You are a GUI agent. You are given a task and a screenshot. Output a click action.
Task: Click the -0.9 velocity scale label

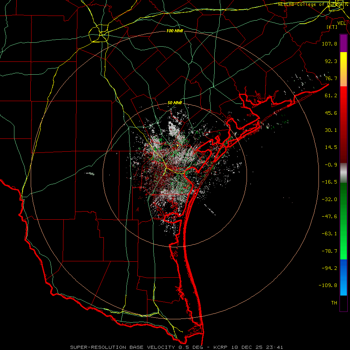(x=331, y=165)
